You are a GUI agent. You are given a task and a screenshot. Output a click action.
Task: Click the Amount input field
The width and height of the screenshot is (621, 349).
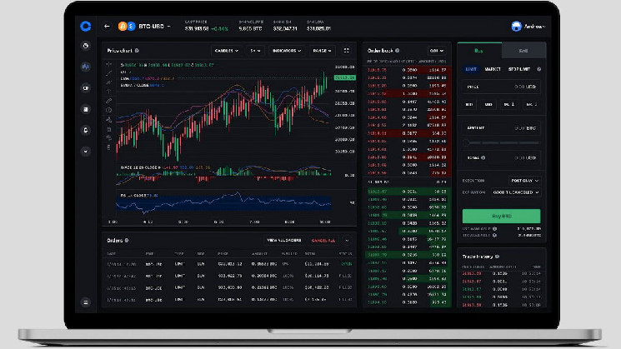coord(502,127)
